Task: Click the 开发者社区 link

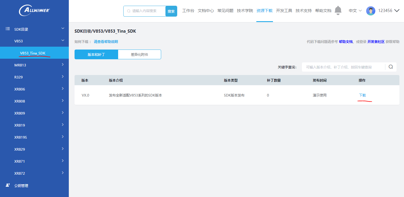Action: click(376, 42)
